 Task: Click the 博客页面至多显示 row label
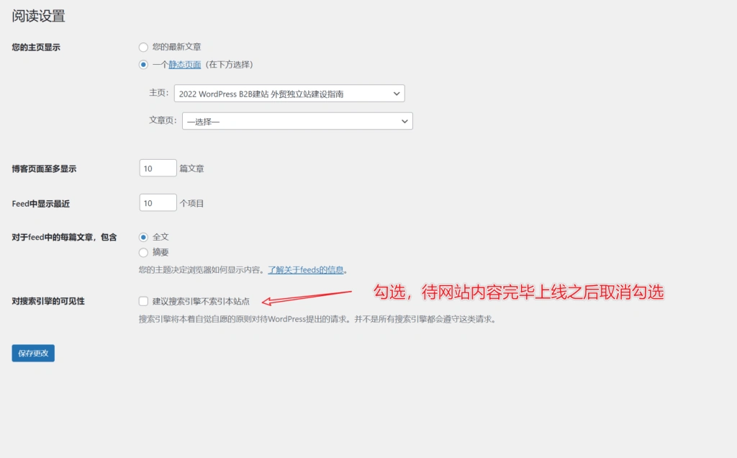pos(44,169)
